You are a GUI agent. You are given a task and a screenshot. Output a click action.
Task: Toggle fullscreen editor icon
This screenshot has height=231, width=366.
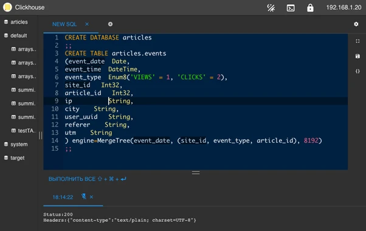(x=357, y=41)
